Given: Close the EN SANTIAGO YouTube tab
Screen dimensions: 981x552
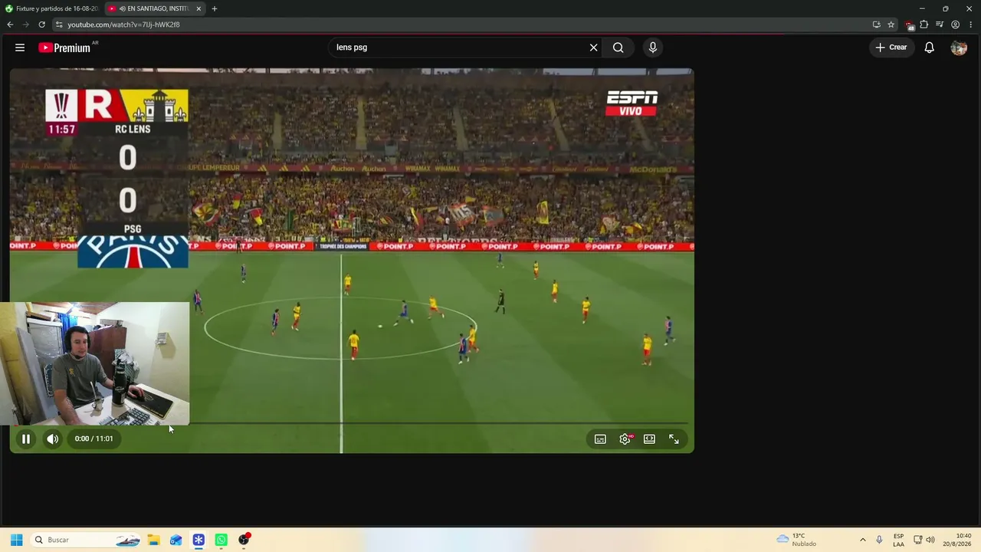Looking at the screenshot, I should pos(198,8).
